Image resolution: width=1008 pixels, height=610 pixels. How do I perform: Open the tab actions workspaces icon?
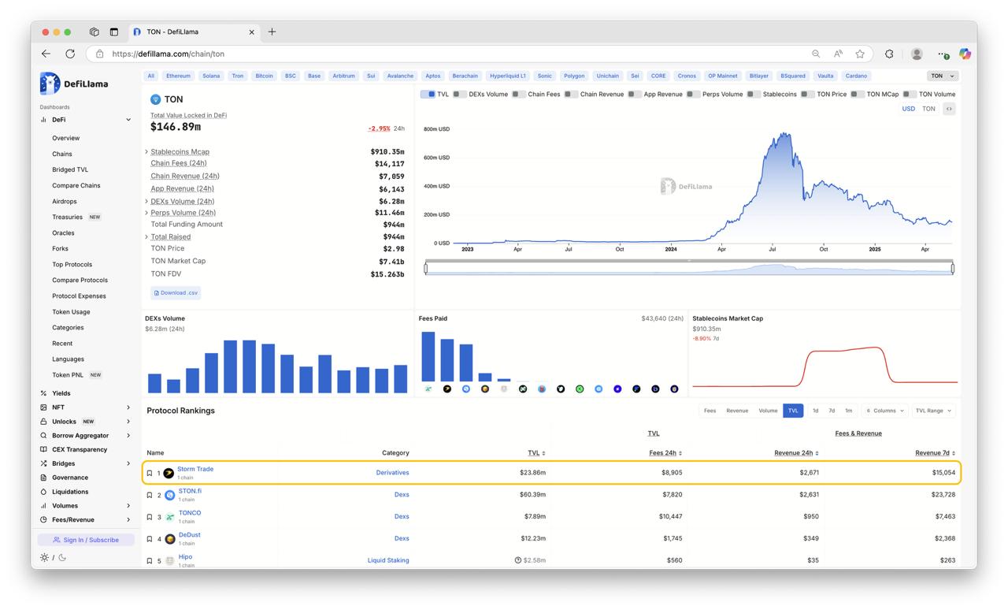click(94, 32)
